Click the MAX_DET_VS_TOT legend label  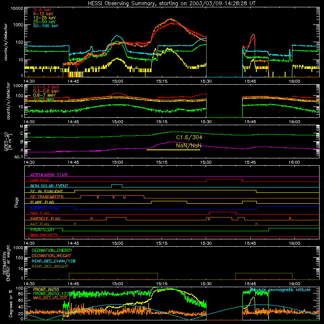pos(50,298)
